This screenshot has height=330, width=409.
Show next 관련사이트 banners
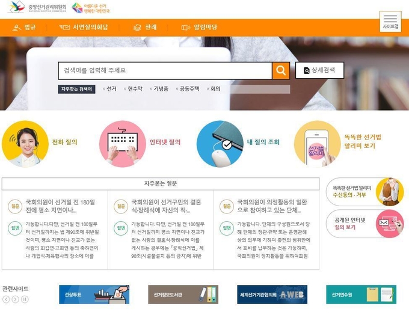coord(15,299)
